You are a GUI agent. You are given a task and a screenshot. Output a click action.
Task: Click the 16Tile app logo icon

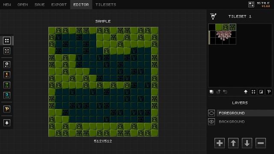tap(251, 5)
